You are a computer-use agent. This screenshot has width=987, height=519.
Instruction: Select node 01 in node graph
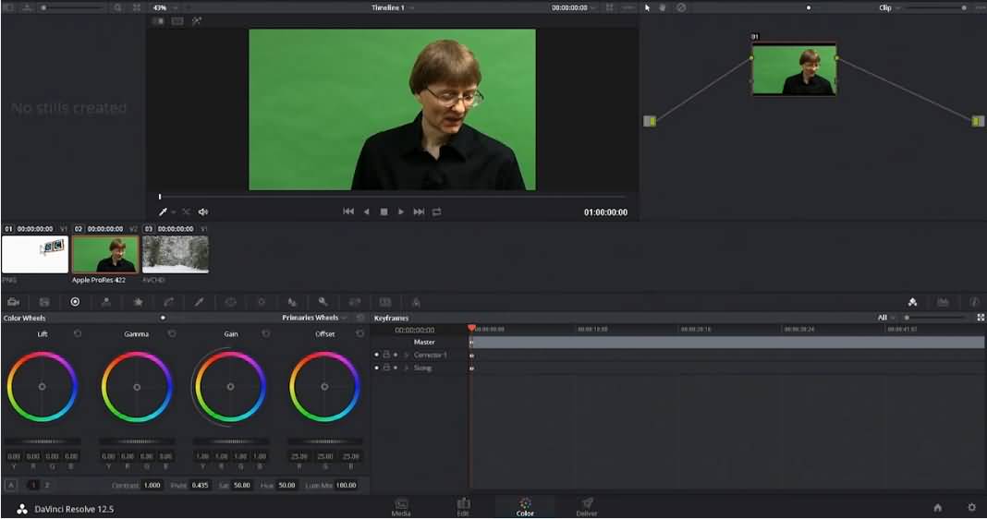[794, 69]
